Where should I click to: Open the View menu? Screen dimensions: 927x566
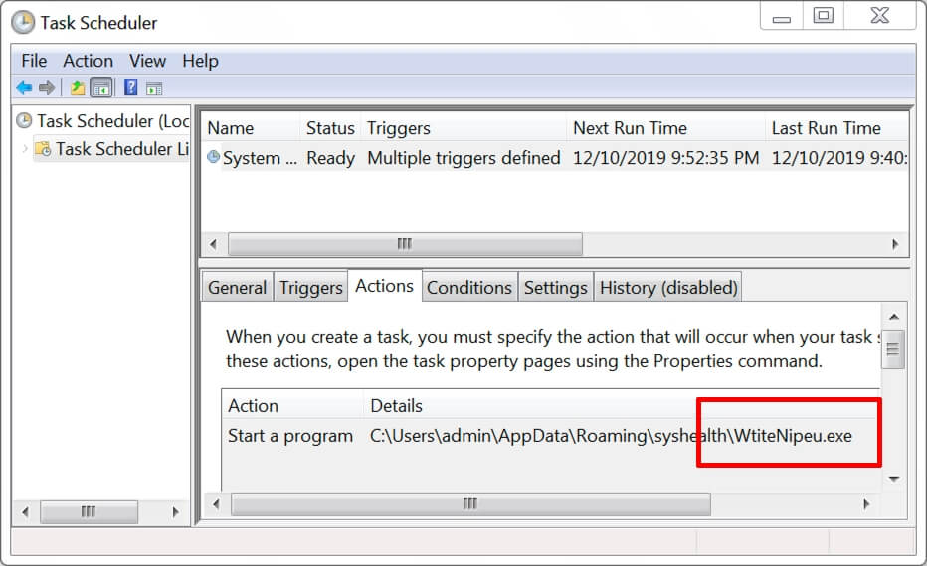coord(148,61)
